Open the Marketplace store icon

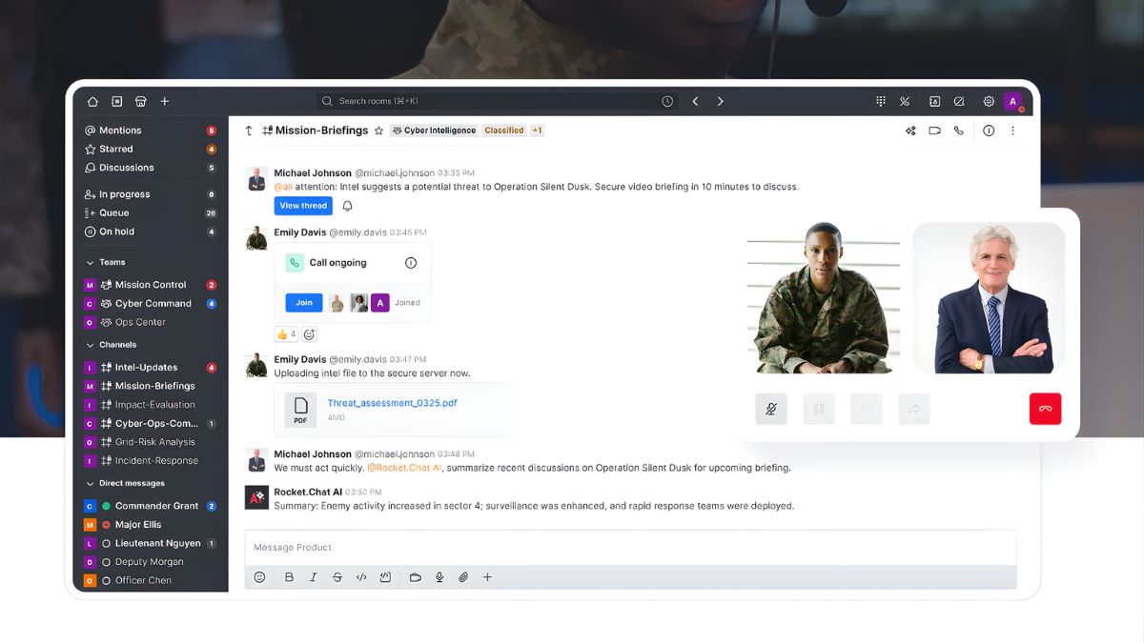(140, 101)
